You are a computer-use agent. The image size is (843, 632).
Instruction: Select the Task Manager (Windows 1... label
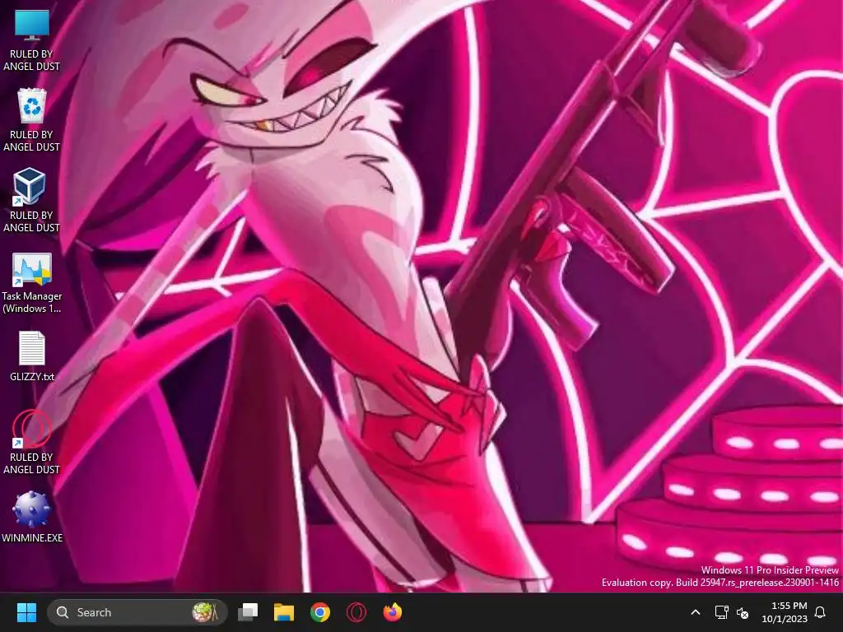32,302
